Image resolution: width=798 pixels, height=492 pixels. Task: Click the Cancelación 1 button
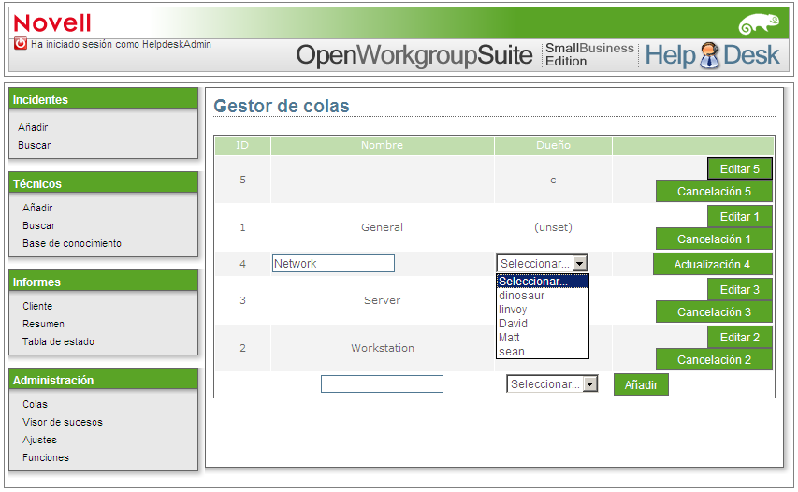[714, 239]
